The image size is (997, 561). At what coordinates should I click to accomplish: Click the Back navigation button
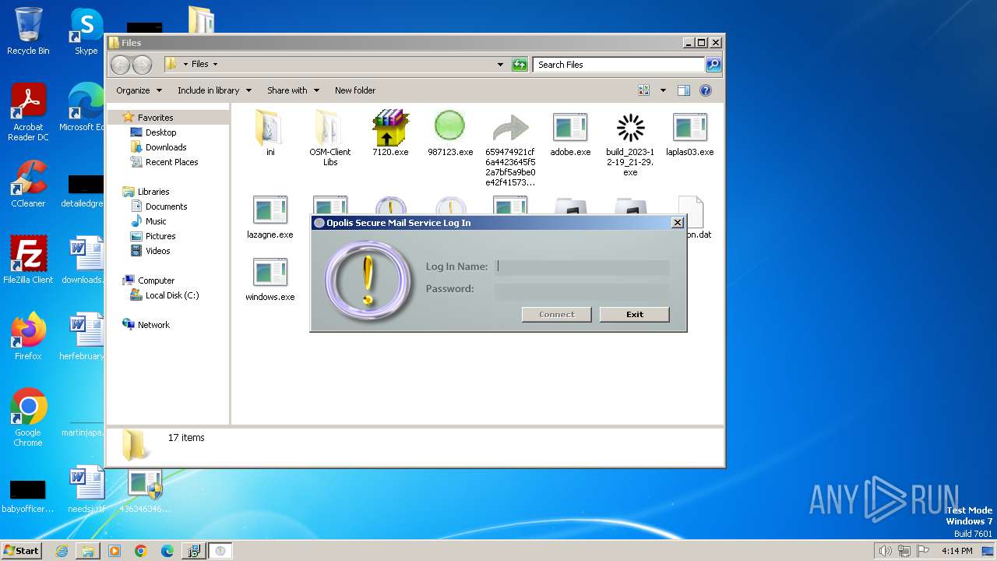pyautogui.click(x=121, y=65)
